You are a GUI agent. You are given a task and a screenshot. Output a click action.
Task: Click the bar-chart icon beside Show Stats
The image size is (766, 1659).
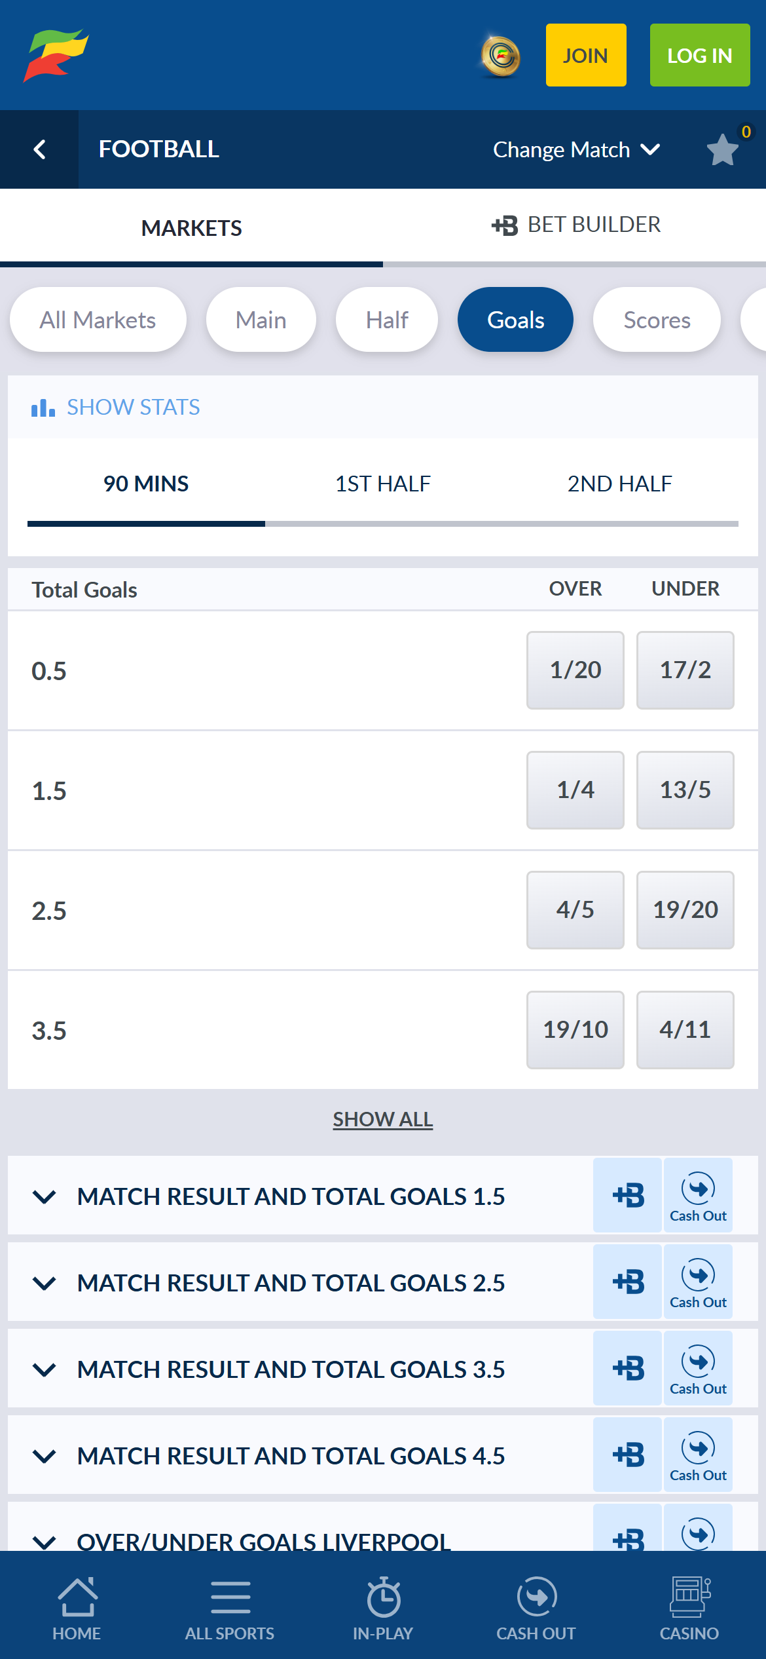click(x=41, y=407)
